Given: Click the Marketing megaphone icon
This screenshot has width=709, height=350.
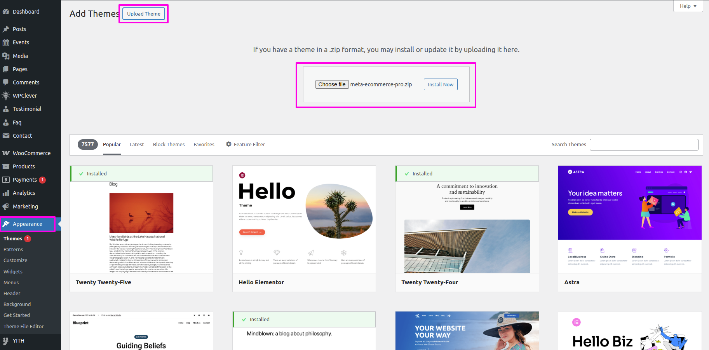Looking at the screenshot, I should 6,206.
